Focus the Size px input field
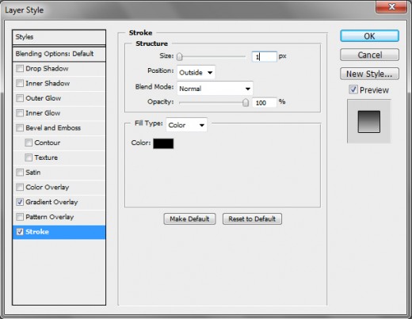This screenshot has height=319, width=412. (265, 57)
